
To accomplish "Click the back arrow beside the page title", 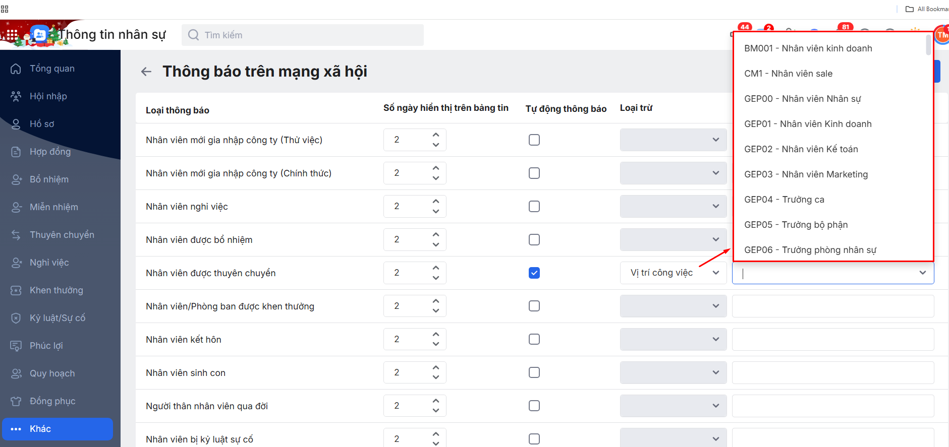I will click(x=146, y=72).
